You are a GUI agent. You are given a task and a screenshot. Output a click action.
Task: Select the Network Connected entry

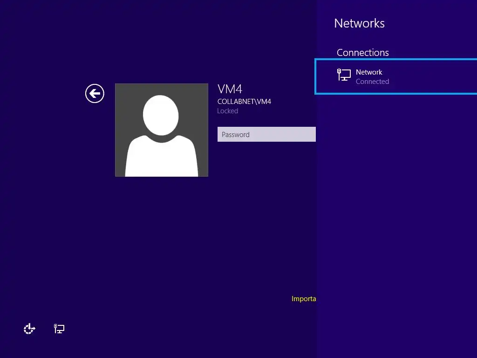click(x=396, y=76)
